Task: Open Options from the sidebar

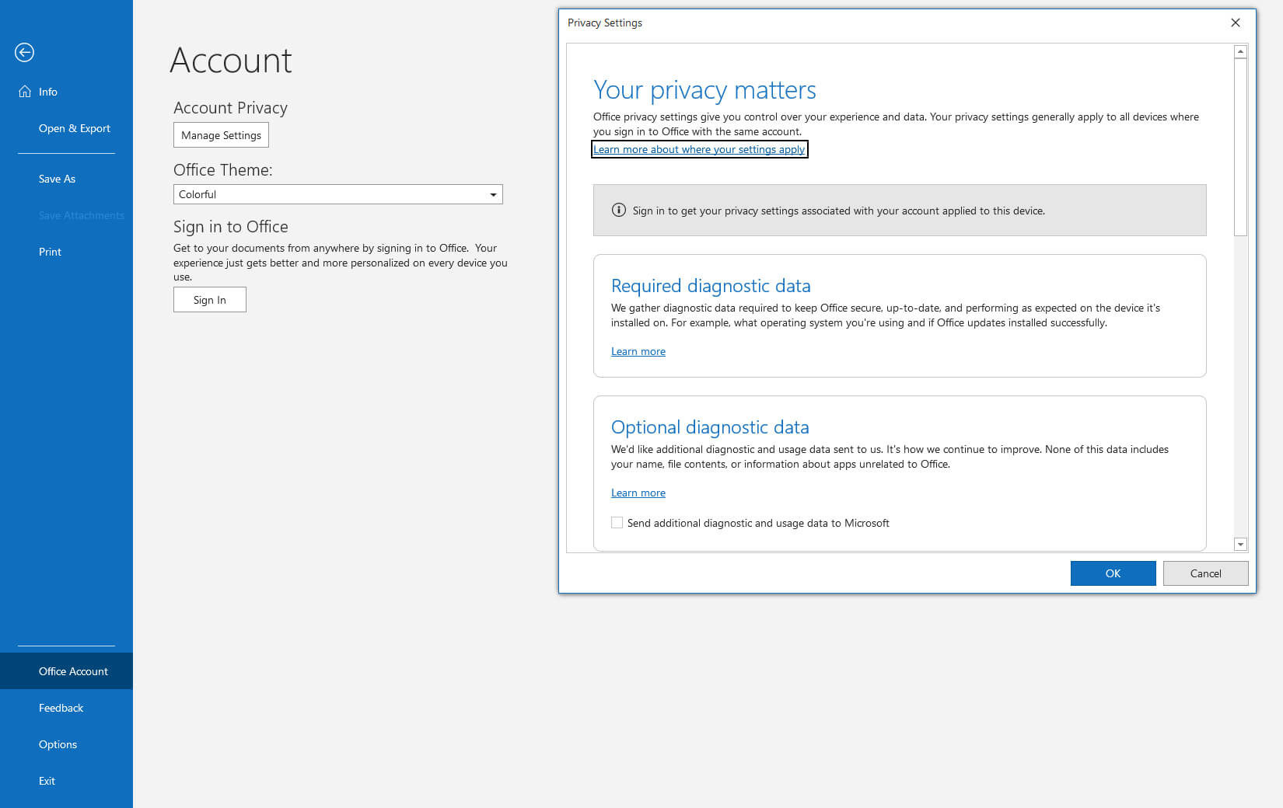Action: click(x=58, y=744)
